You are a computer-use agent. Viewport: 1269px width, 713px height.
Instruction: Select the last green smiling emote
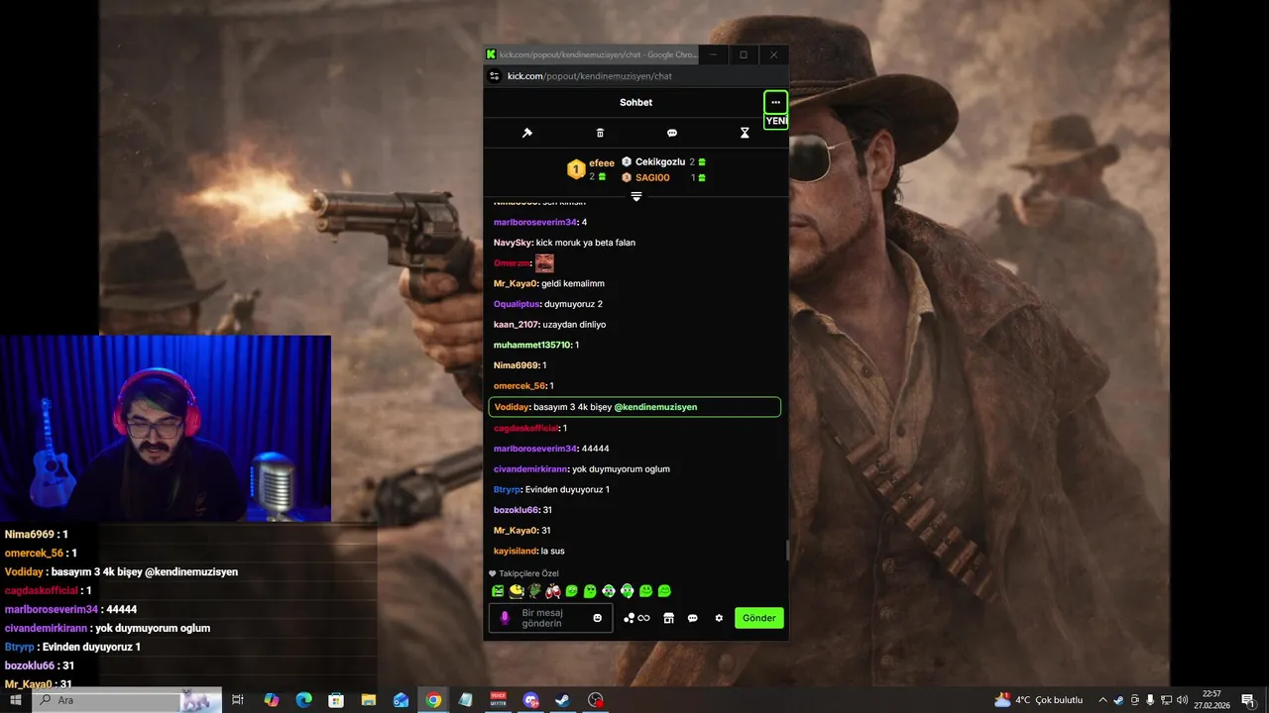coord(664,591)
